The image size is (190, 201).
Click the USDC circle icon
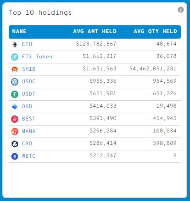15,82
